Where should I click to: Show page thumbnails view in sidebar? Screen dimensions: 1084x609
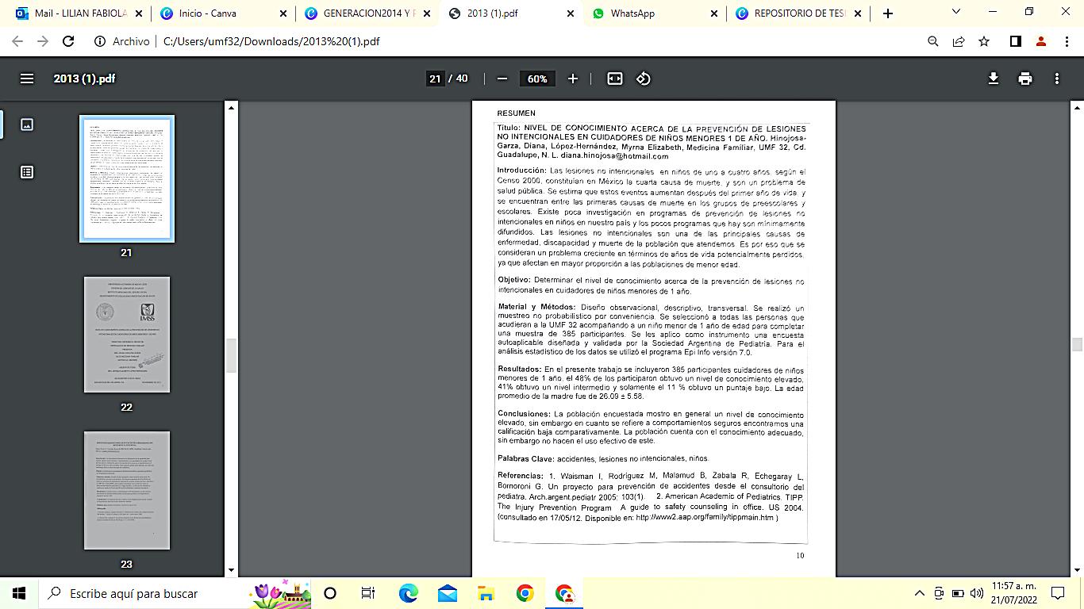pos(27,124)
